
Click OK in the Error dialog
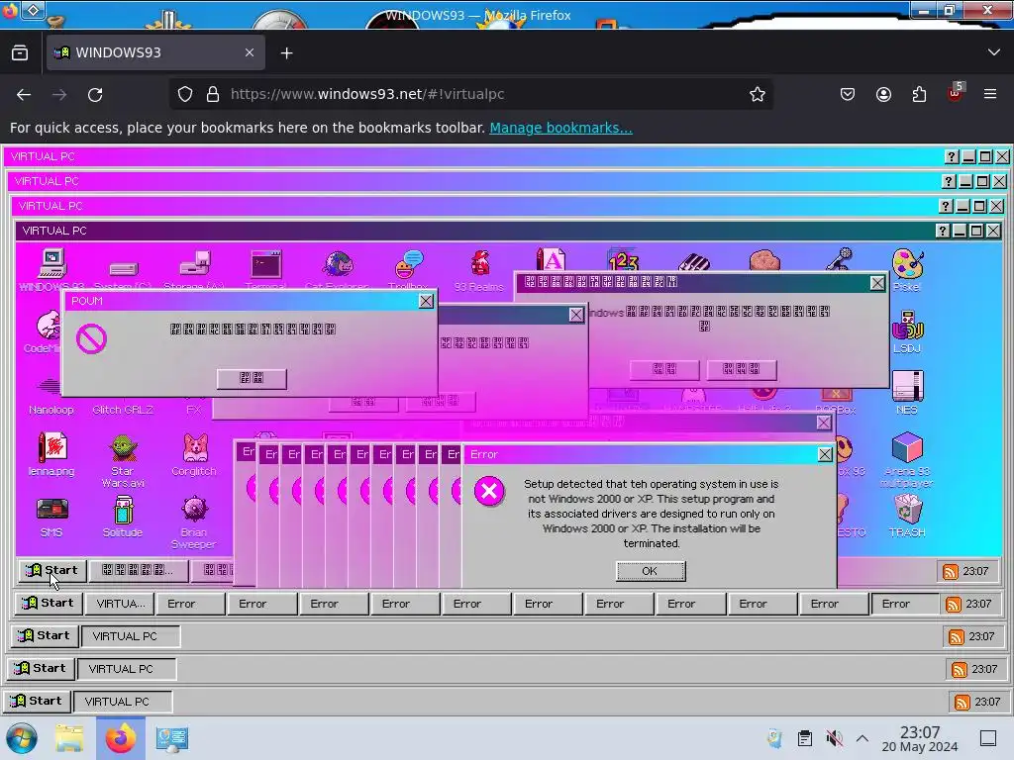click(x=651, y=571)
